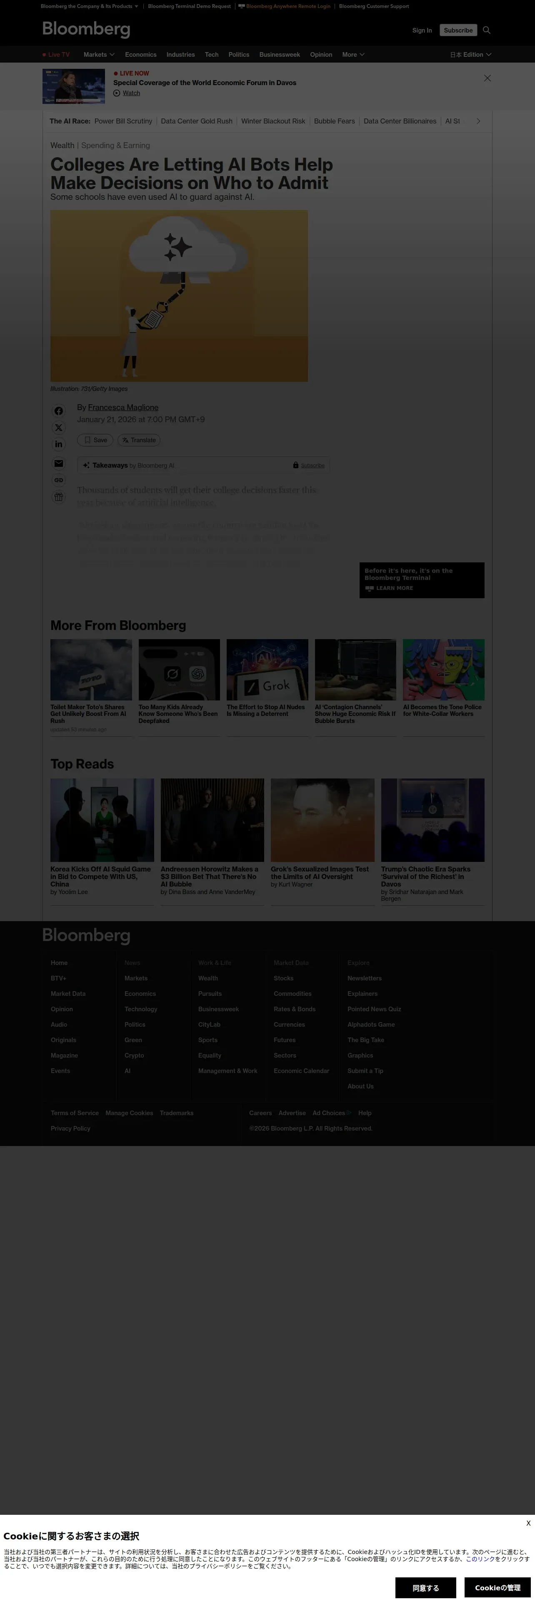535x1607 pixels.
Task: Open Ad Choices footer link
Action: (331, 1113)
